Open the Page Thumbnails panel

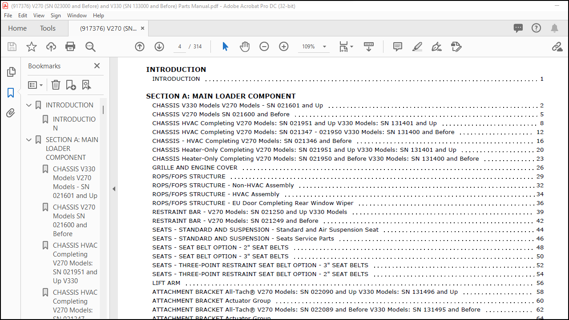tap(11, 72)
